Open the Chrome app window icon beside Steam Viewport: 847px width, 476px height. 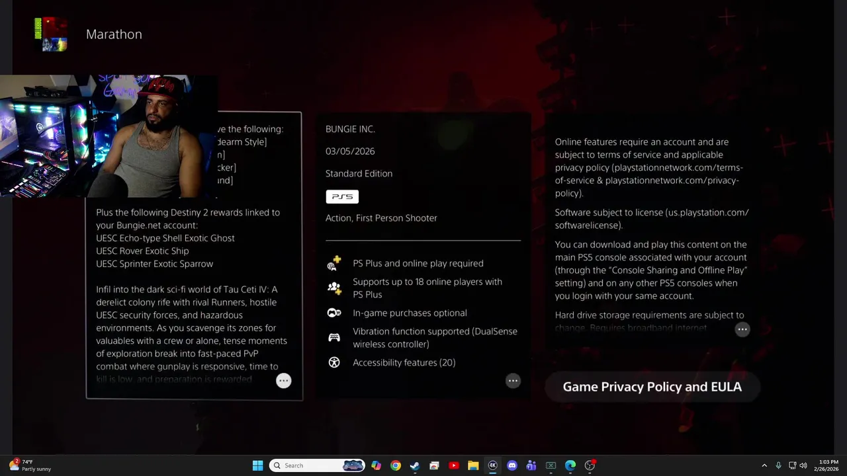tap(434, 465)
